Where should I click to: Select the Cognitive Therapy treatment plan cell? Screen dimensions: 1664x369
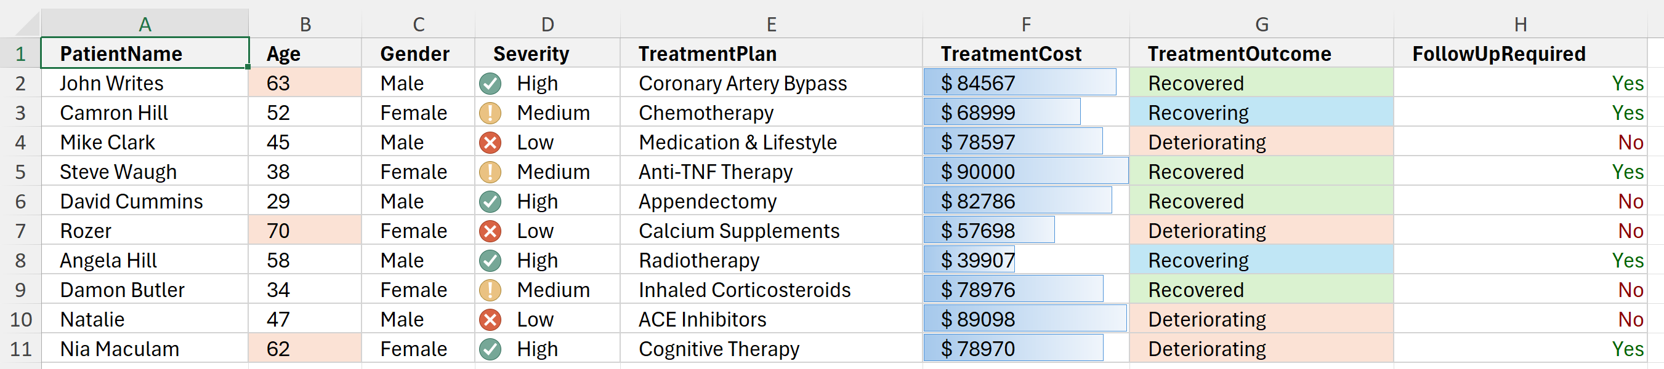coord(771,349)
